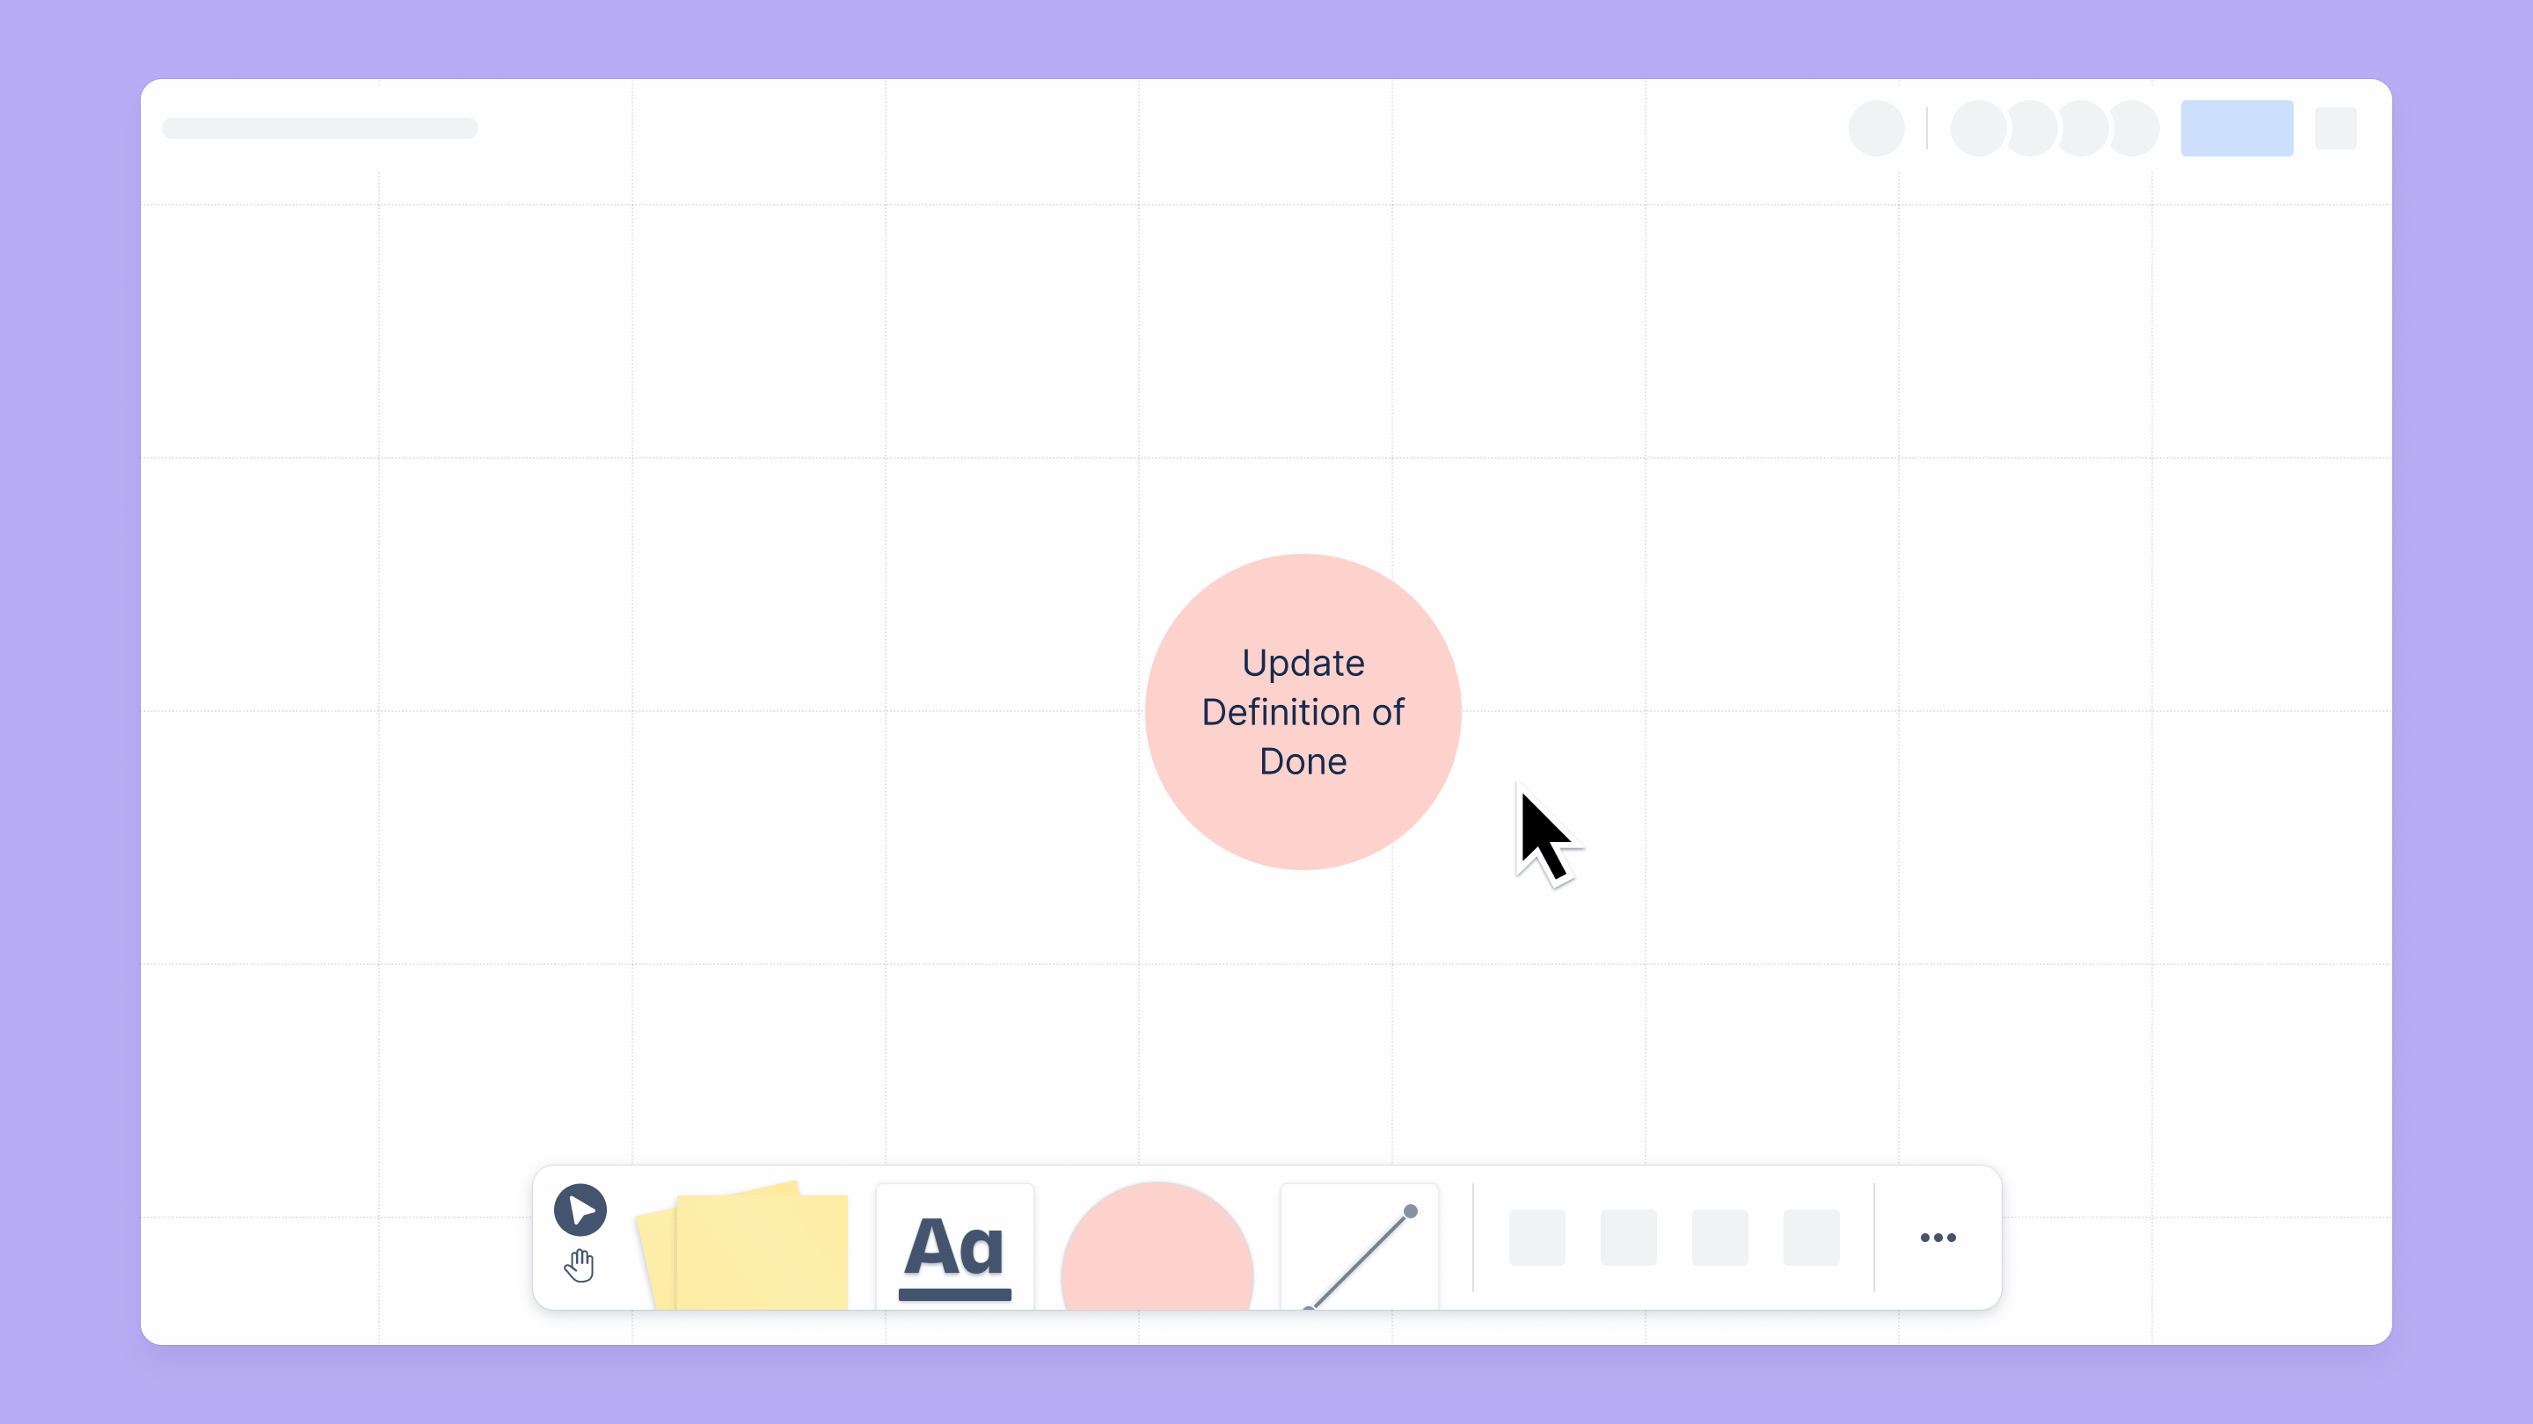The height and width of the screenshot is (1424, 2533).
Task: Click the second rectangle shape icon
Action: click(x=1628, y=1238)
